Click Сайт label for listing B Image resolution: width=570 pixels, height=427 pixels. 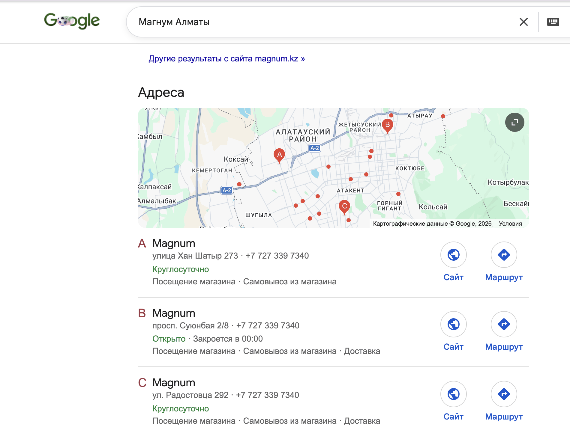point(453,347)
